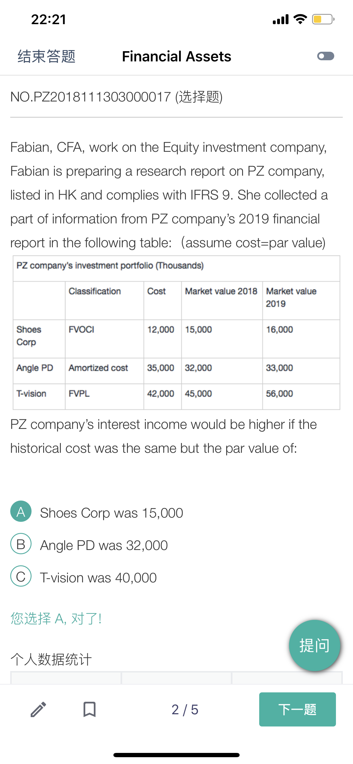The width and height of the screenshot is (353, 764).
Task: Tap the 个人数据统计 section heading
Action: pyautogui.click(x=51, y=660)
